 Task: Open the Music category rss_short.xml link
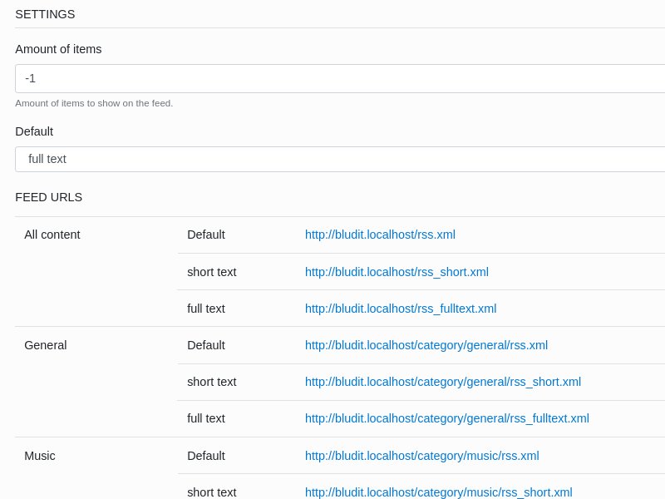(x=439, y=492)
